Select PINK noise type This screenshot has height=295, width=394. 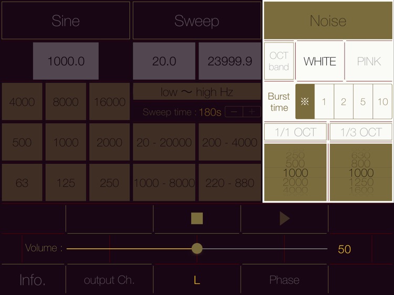coord(369,61)
